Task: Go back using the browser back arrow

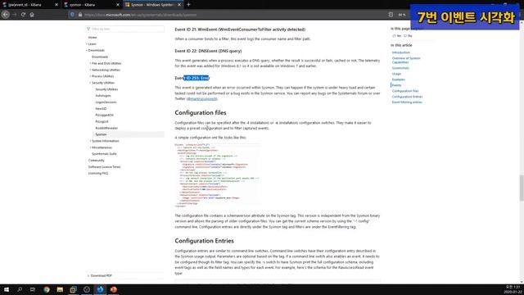Action: coord(6,15)
